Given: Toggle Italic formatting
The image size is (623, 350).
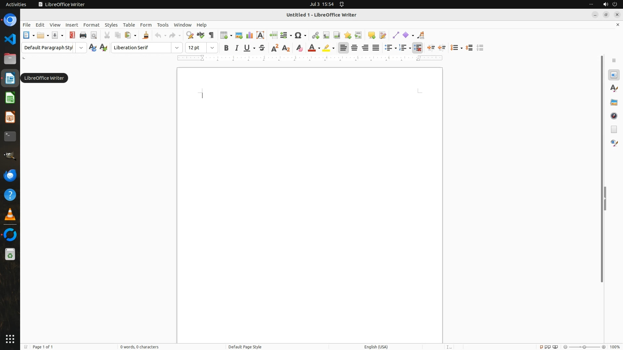Looking at the screenshot, I should [237, 48].
